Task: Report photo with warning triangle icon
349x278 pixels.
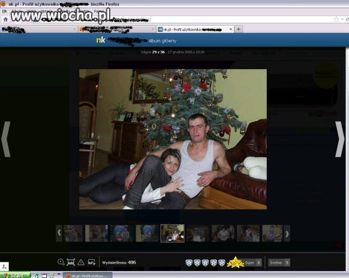Action: click(x=81, y=262)
